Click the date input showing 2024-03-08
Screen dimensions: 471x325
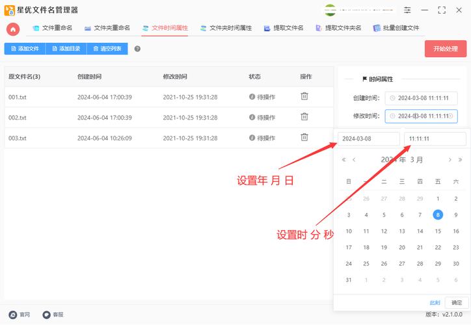369,139
